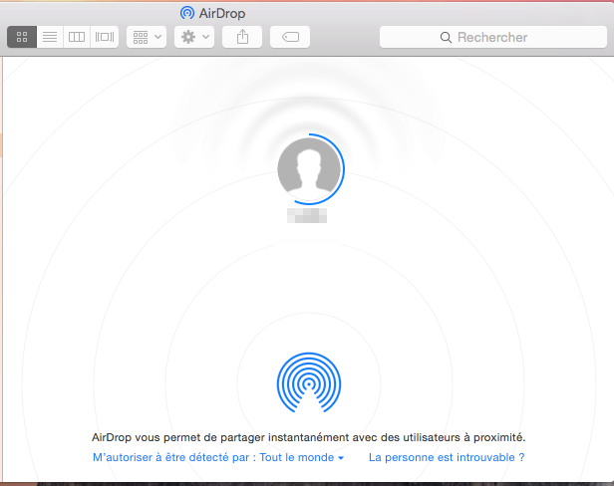Click the blurred user name label
The height and width of the screenshot is (486, 614).
[307, 215]
